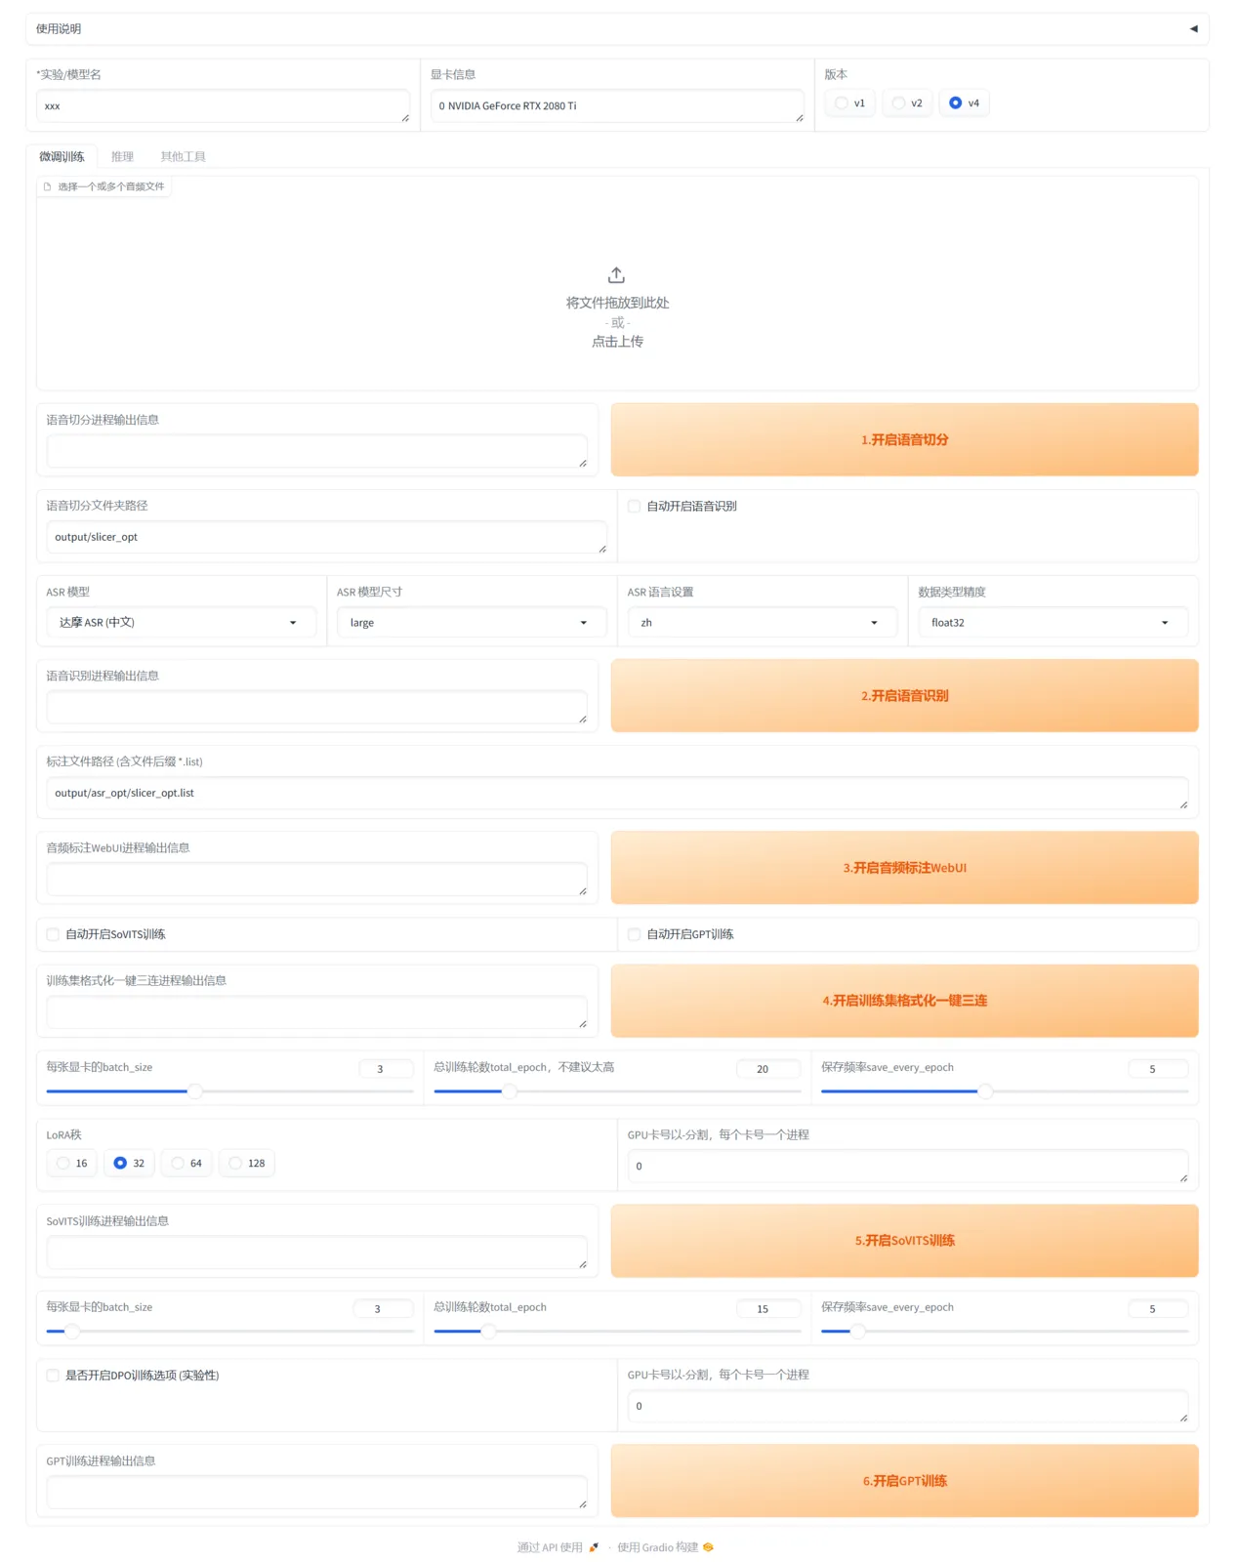Select version v2 radio button
Viewport: 1240px width, 1562px height.
(899, 103)
